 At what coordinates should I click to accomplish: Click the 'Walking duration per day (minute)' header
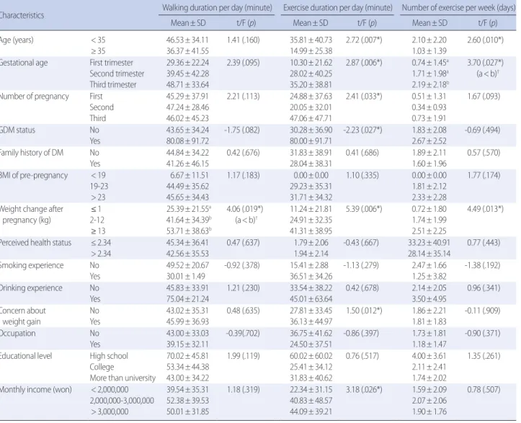217,8
